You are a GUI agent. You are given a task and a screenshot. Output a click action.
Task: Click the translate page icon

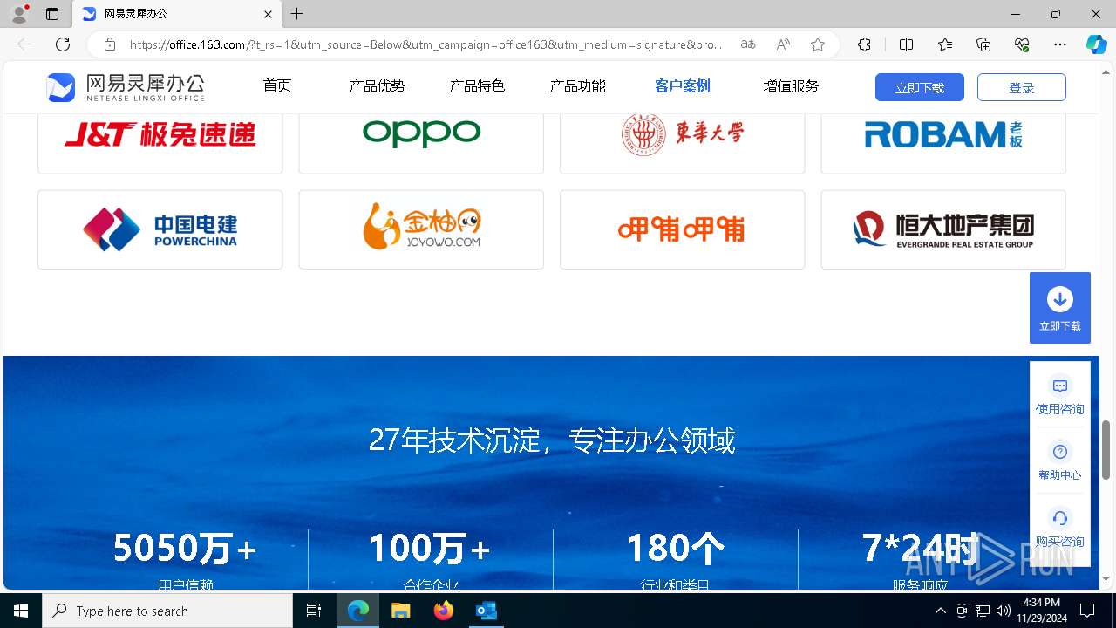748,44
